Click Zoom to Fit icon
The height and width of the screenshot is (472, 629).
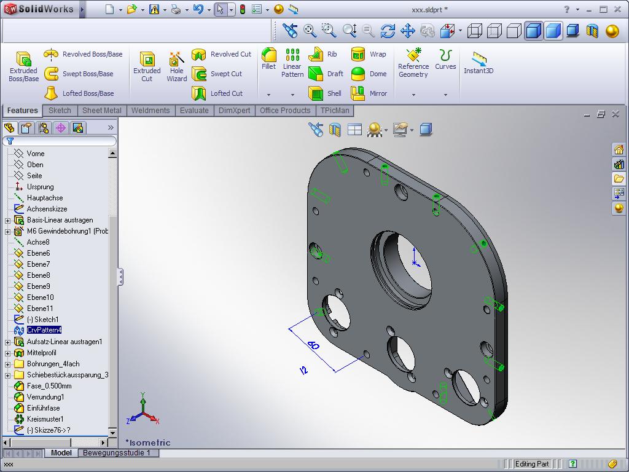tap(310, 31)
